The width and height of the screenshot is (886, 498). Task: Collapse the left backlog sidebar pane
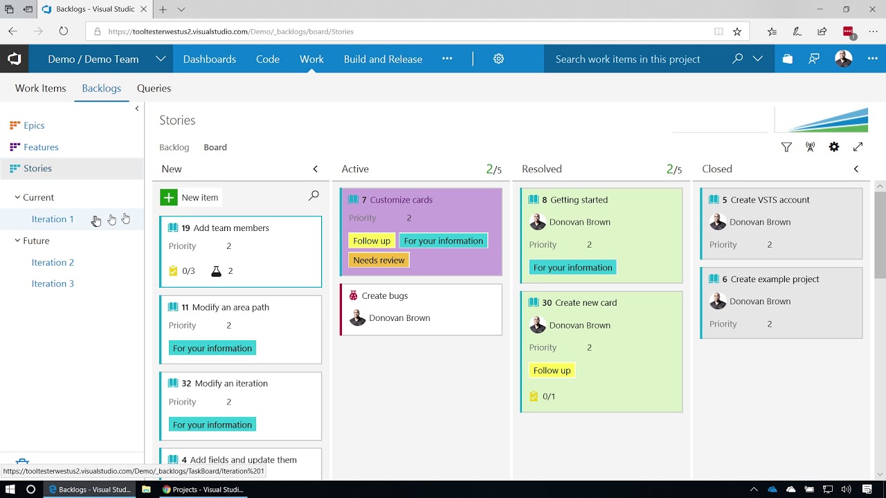tap(136, 109)
